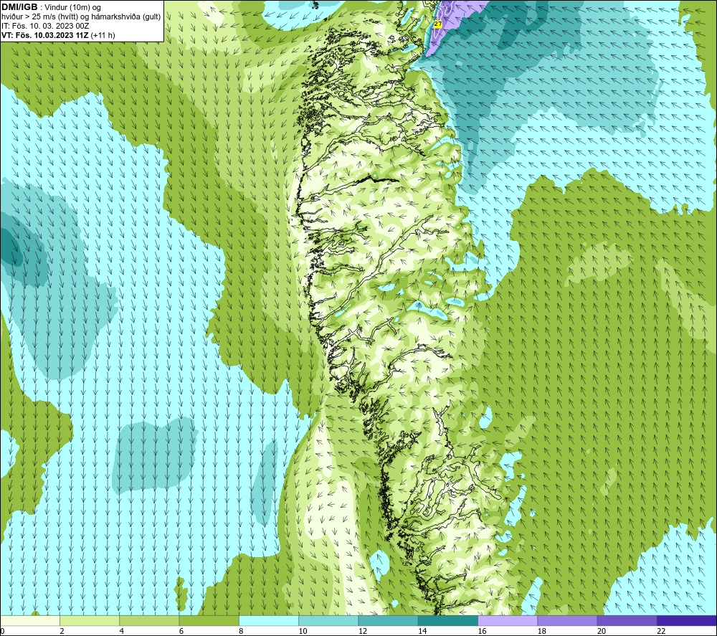Click the dark indigo swatch above 22 m/s

687,620
